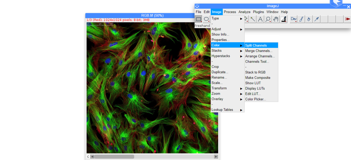The width and height of the screenshot is (351, 160).
Task: Select the Paintbrush tool
Action: pyautogui.click(x=301, y=19)
